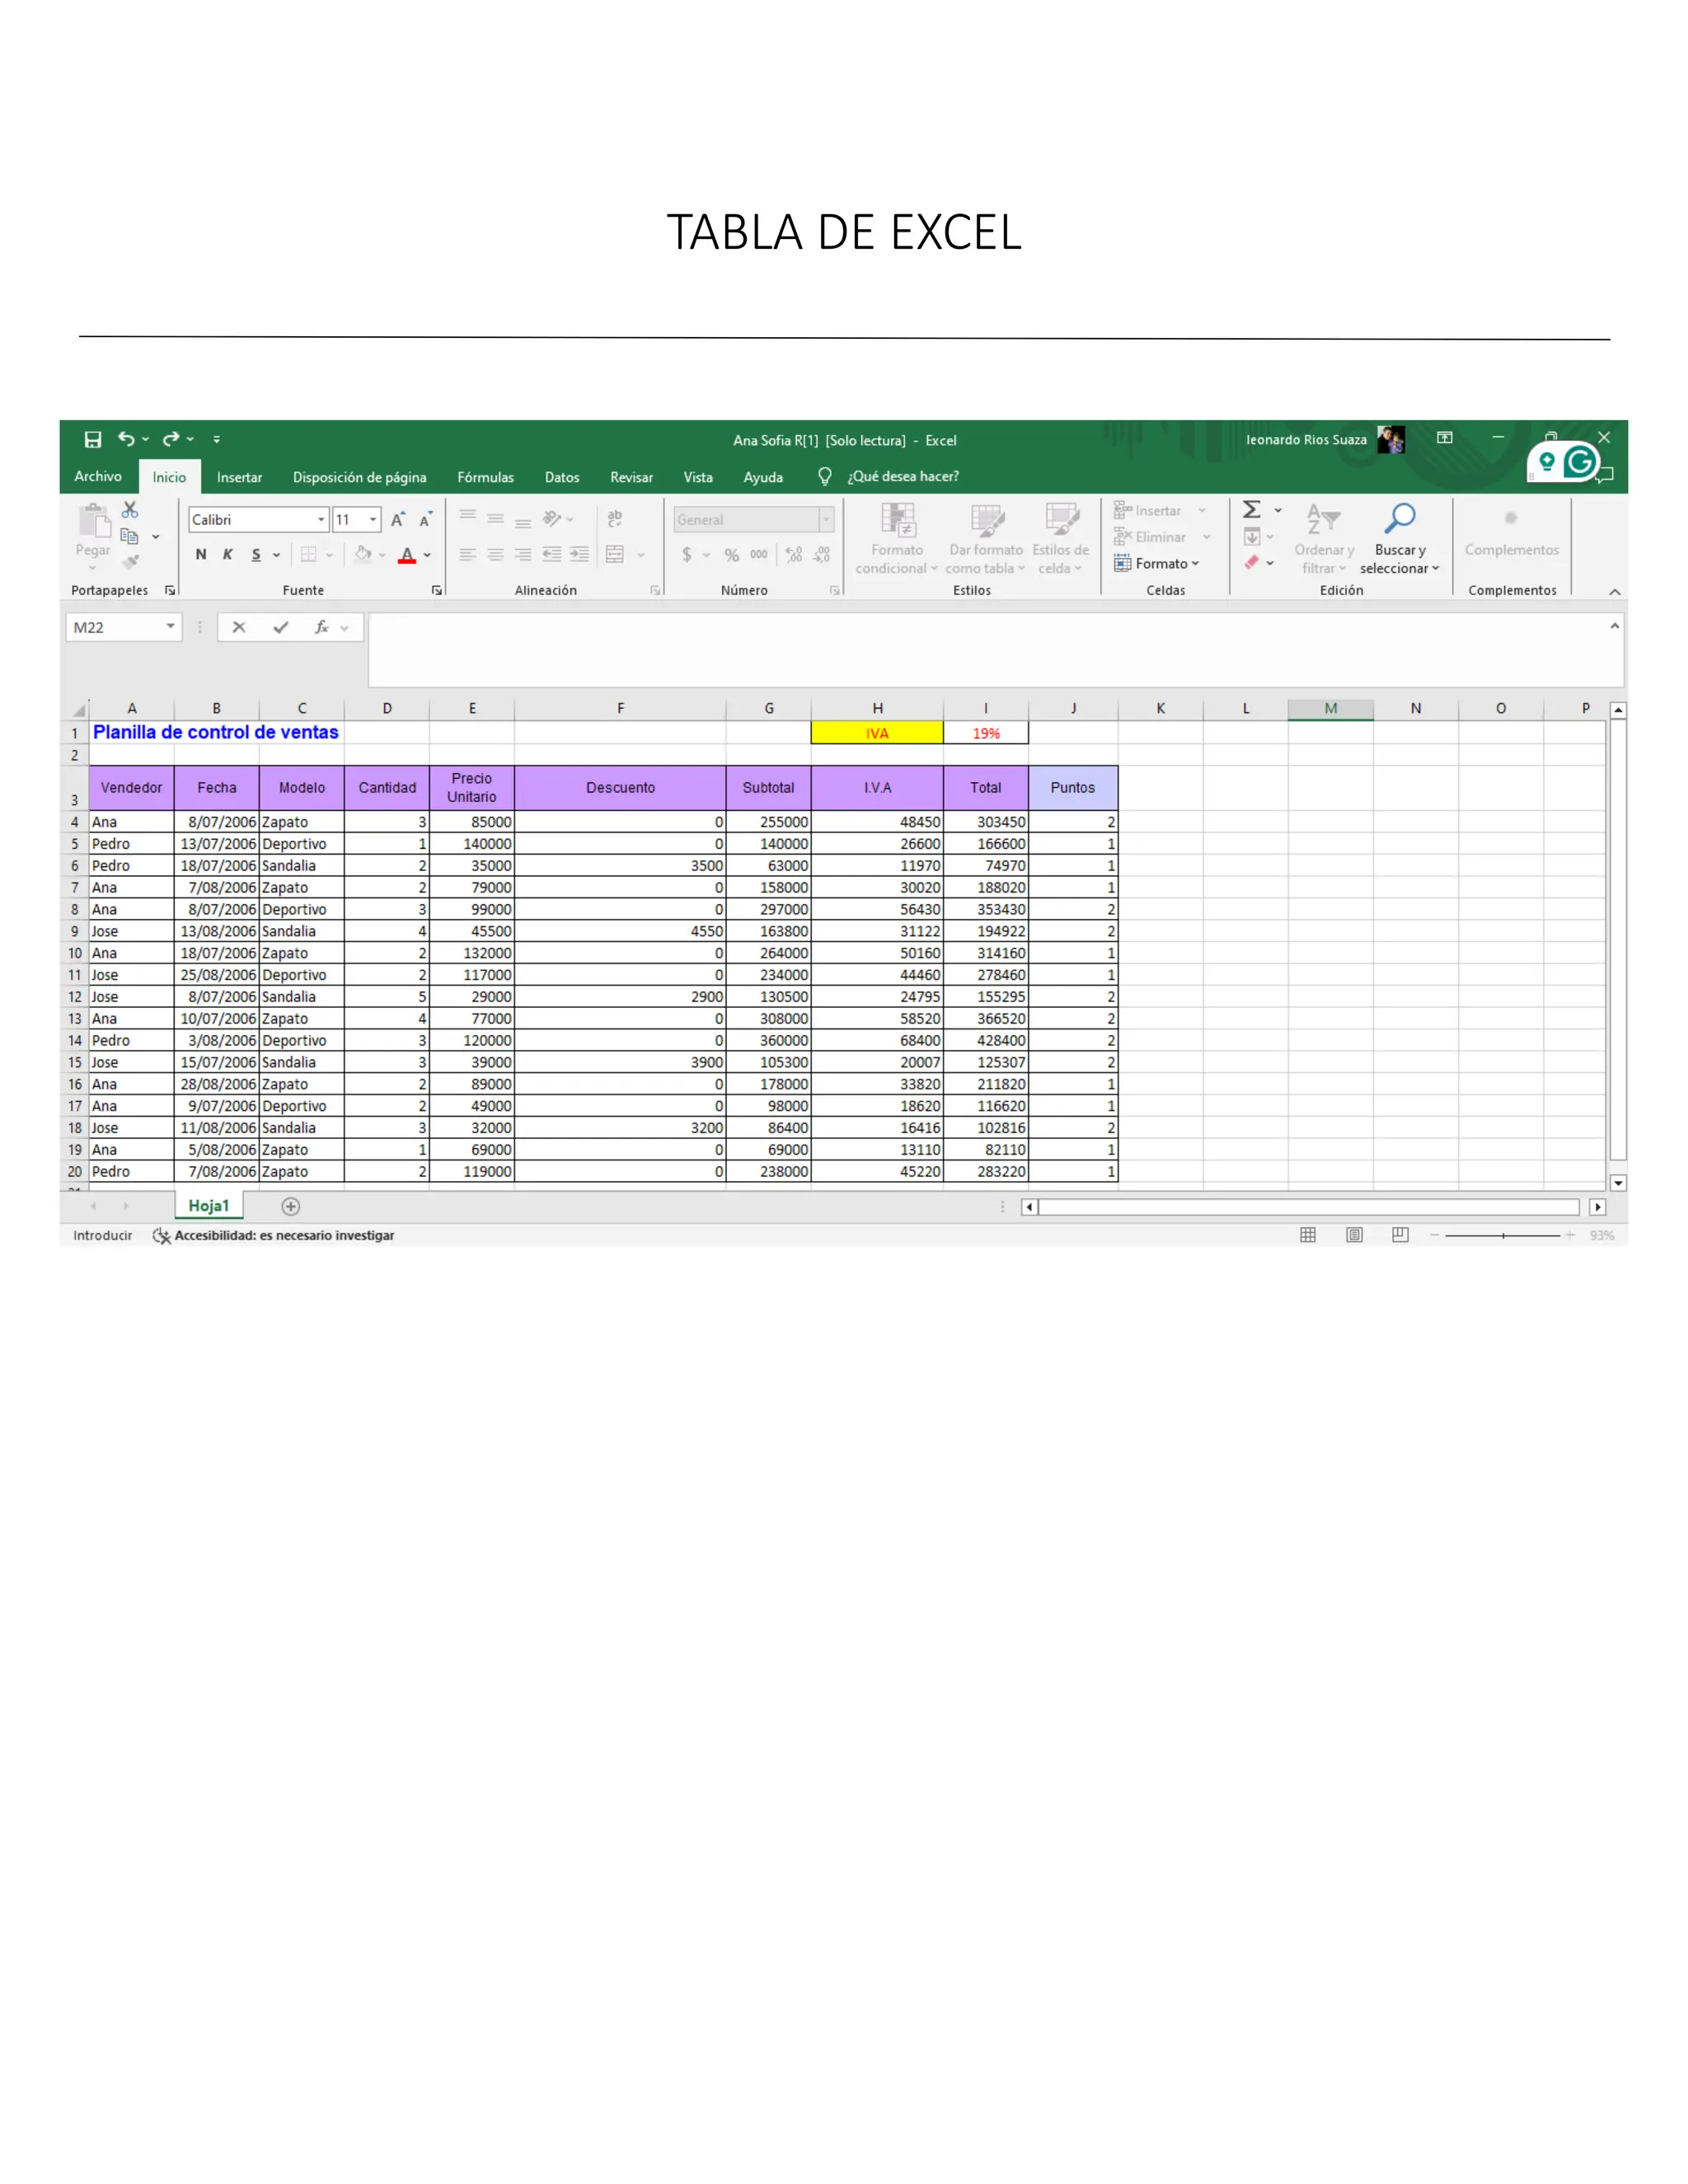Switch to the Fórmulas ribbon tab
1688x2184 pixels.
485,477
